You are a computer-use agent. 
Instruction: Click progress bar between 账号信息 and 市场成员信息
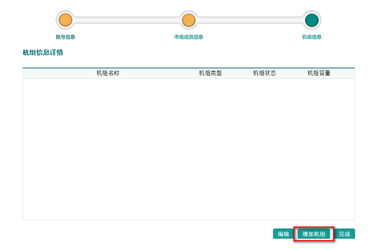[127, 20]
